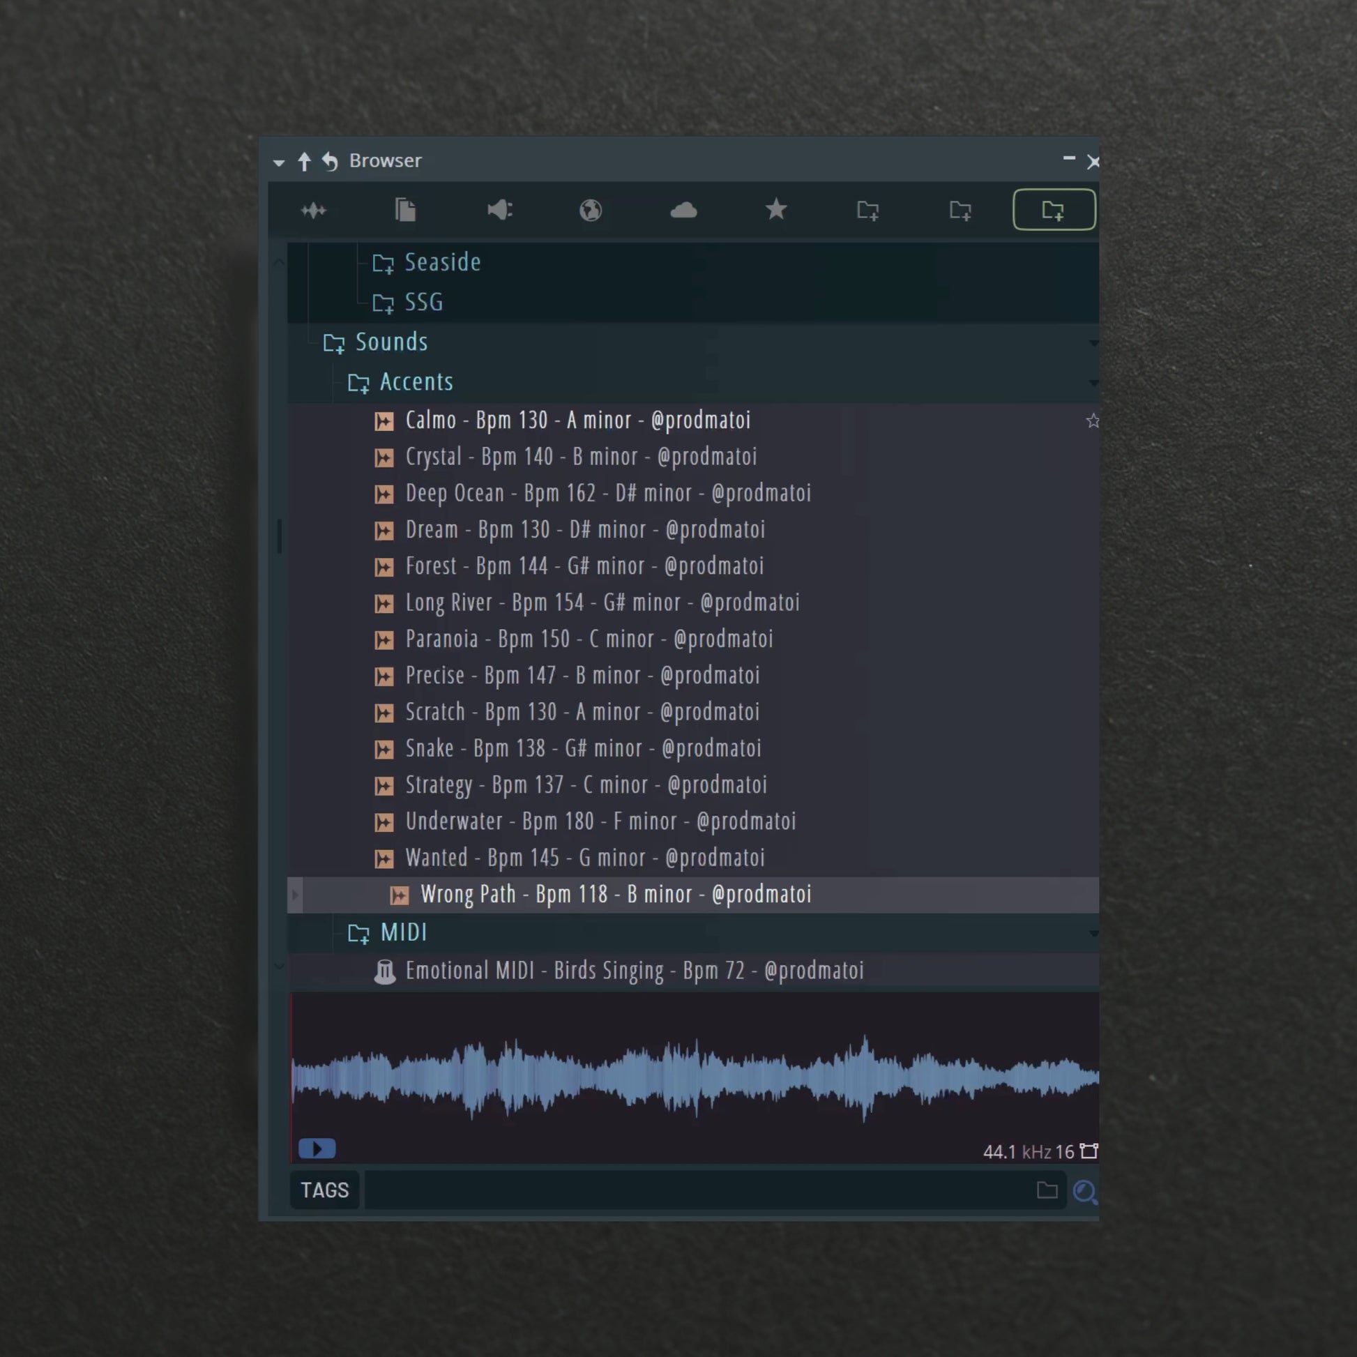Switch to the plugin database tab
The height and width of the screenshot is (1357, 1357).
499,210
